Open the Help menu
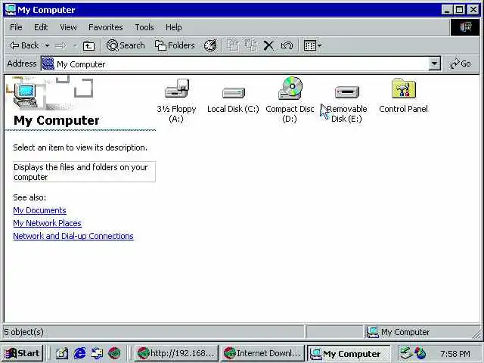 tap(173, 27)
